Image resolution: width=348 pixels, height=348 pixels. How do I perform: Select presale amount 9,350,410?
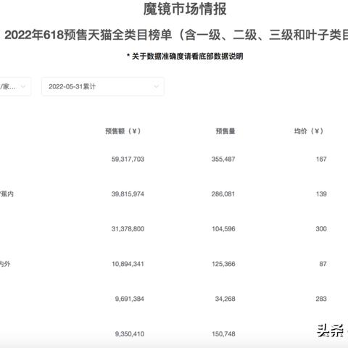point(130,333)
